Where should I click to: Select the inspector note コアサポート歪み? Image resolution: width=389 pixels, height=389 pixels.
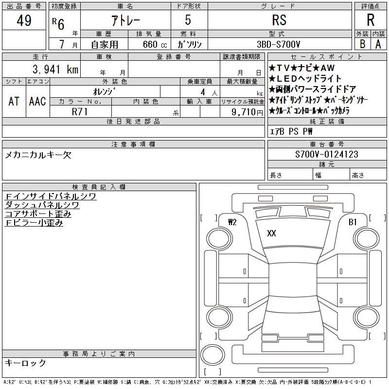tap(38, 213)
